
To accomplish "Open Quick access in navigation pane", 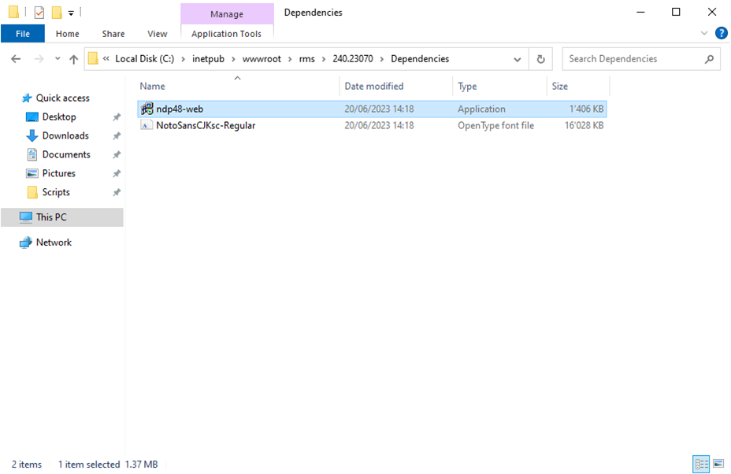I will (62, 98).
